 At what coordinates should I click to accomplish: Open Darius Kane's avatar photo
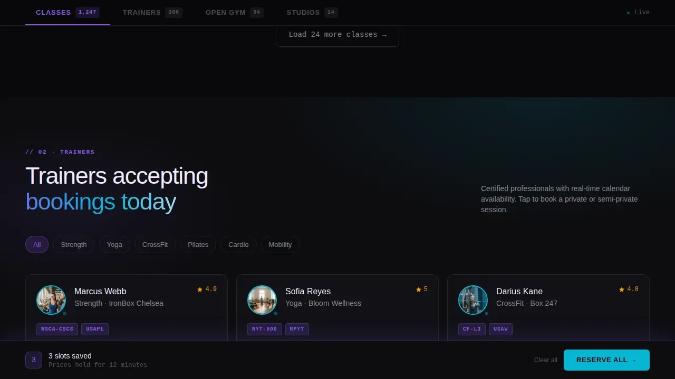point(473,300)
